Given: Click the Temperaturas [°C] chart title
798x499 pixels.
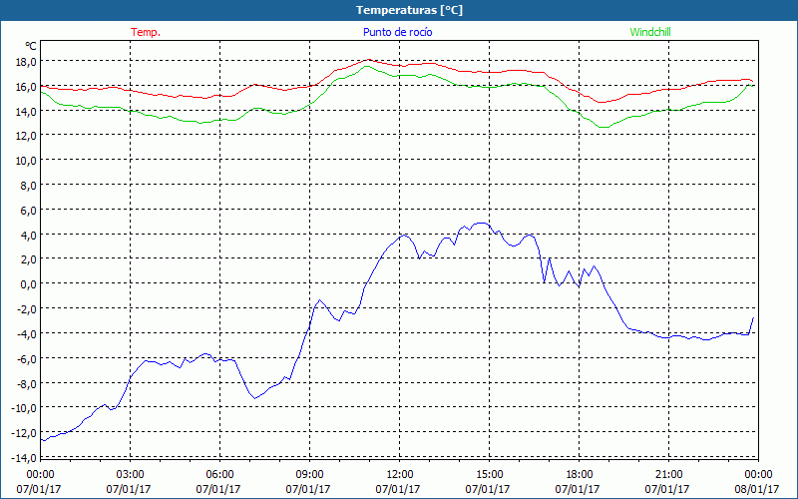Looking at the screenshot, I should coord(409,10).
